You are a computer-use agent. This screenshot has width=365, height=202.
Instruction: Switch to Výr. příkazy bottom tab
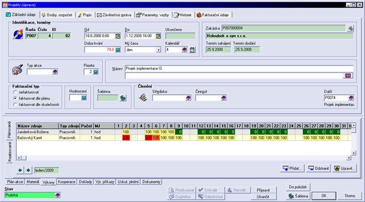[x=105, y=182]
